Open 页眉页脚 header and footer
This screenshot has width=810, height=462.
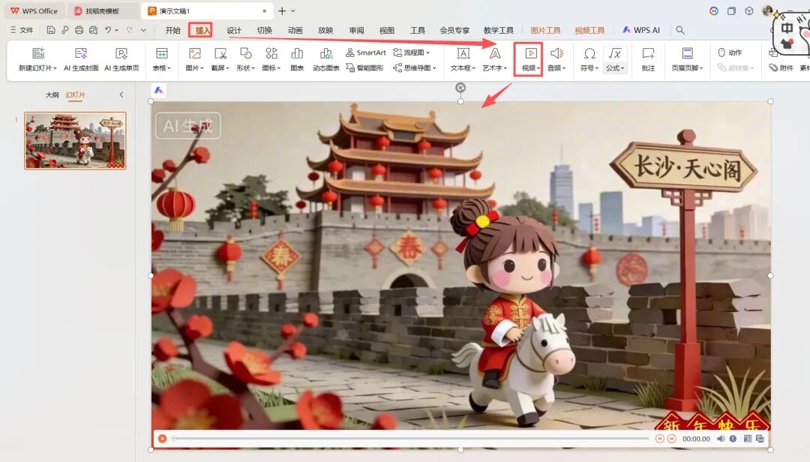(687, 54)
